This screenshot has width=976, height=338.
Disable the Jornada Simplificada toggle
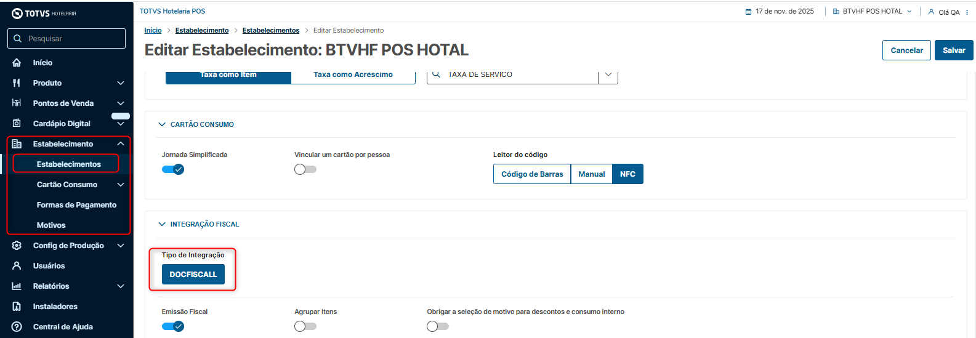[x=173, y=169]
